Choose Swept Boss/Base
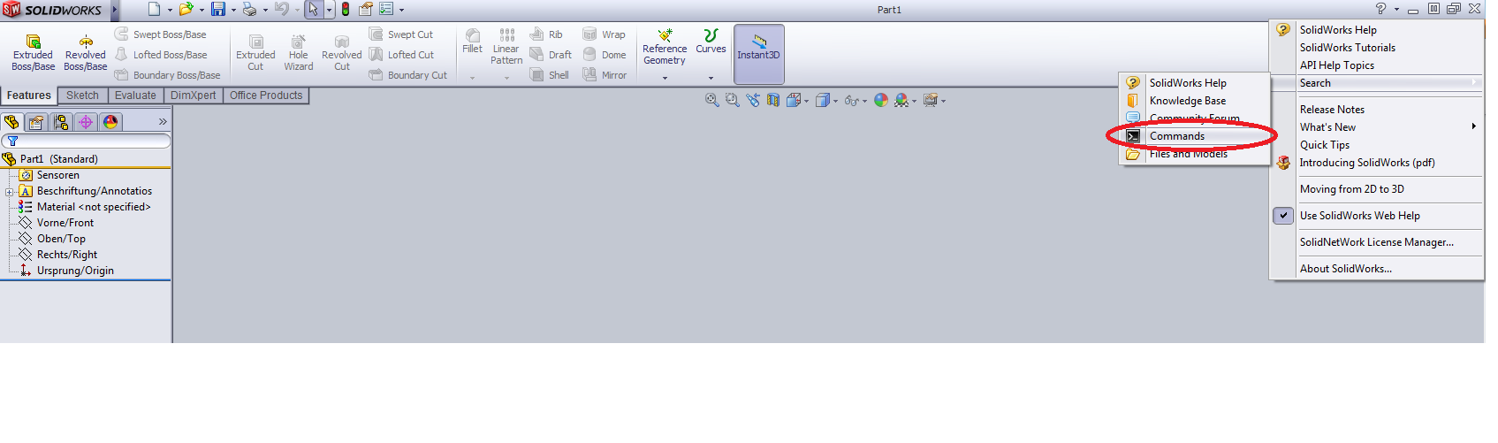Viewport: 1498px width, 443px height. coord(160,34)
